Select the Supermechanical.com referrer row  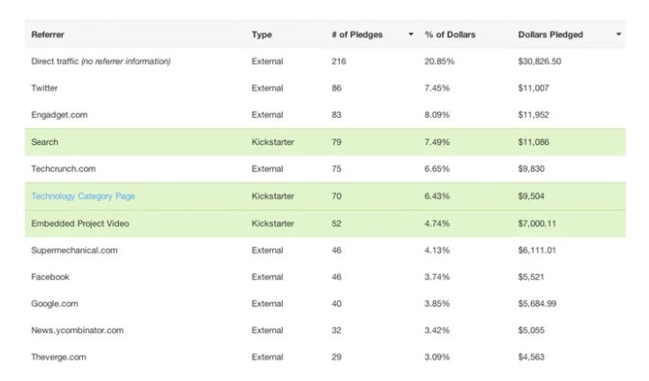pos(74,250)
